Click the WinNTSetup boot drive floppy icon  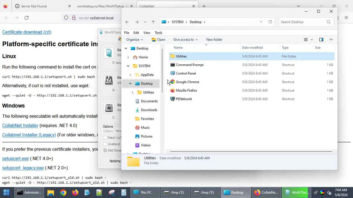[109, 80]
